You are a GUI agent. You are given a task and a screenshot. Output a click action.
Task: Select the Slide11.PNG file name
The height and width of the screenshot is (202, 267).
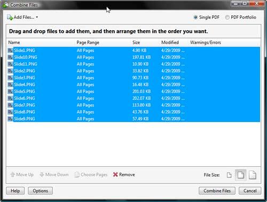(26, 64)
